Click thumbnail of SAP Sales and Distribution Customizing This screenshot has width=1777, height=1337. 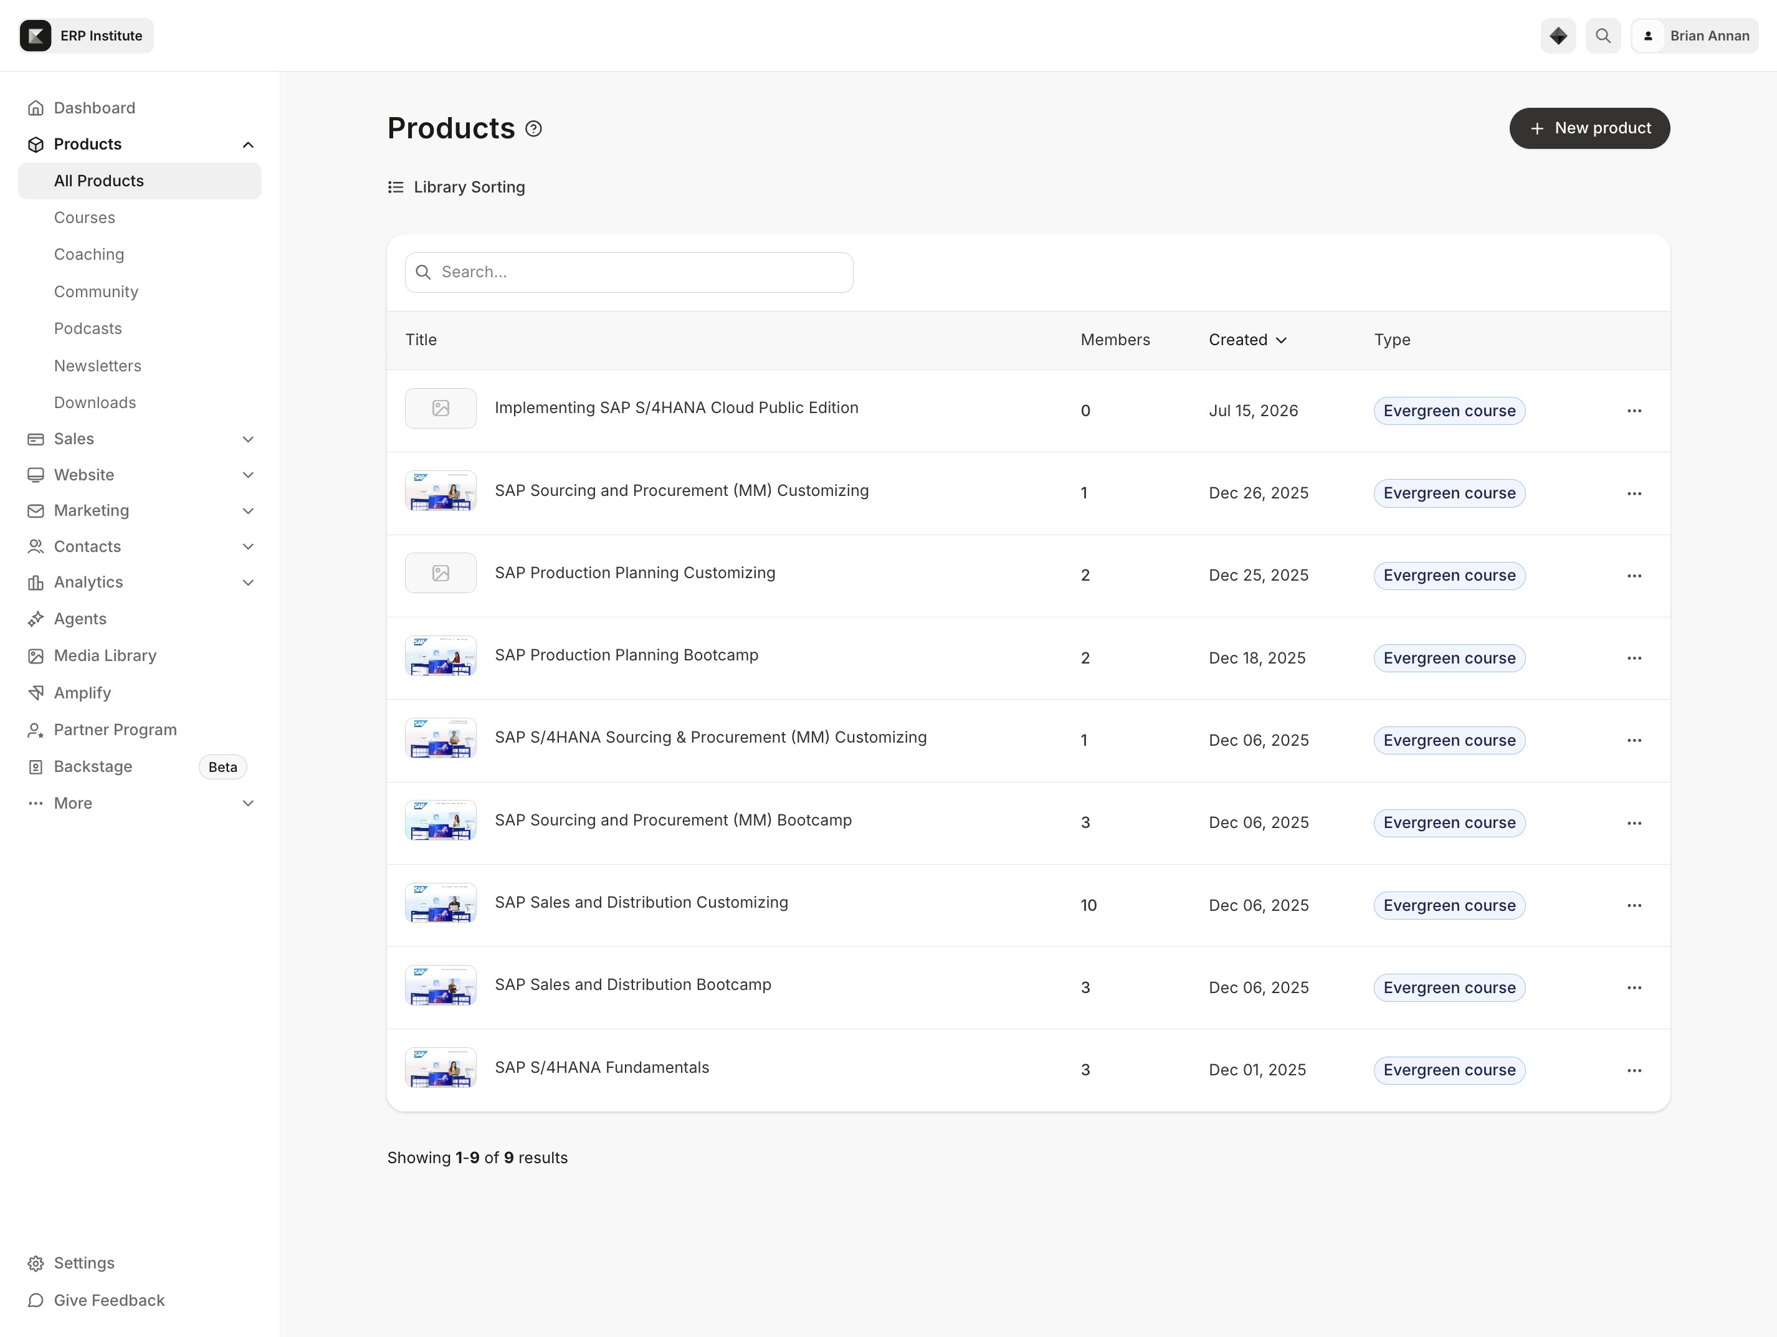441,903
